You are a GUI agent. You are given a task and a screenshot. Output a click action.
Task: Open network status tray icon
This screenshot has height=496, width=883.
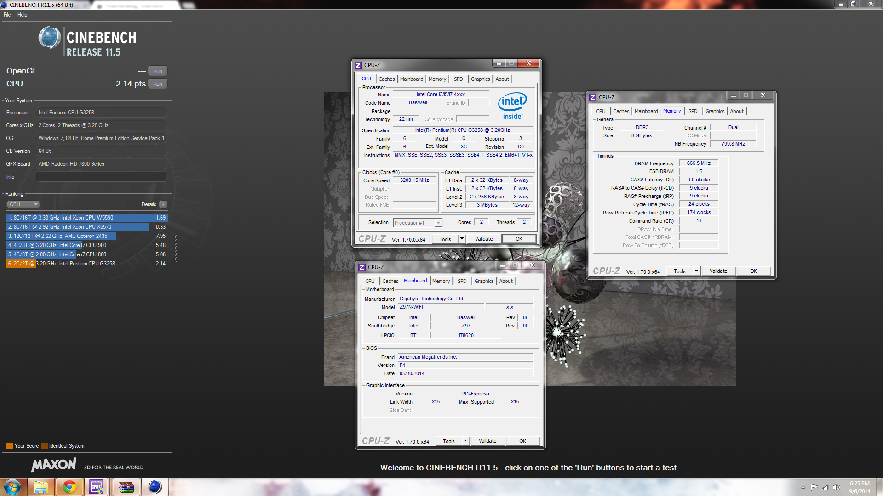(826, 487)
